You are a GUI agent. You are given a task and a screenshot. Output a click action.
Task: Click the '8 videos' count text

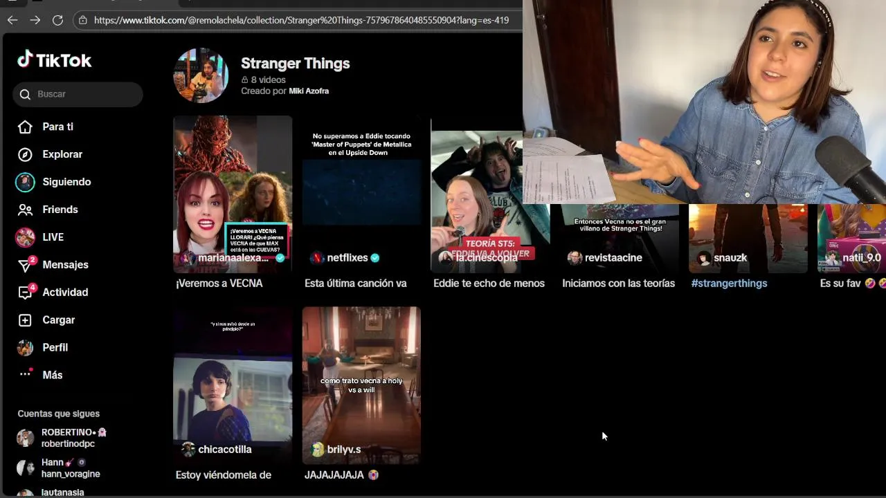click(269, 80)
